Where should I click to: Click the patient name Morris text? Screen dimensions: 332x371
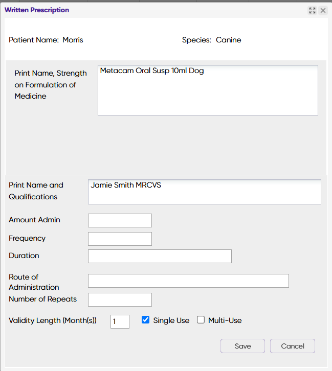[73, 40]
